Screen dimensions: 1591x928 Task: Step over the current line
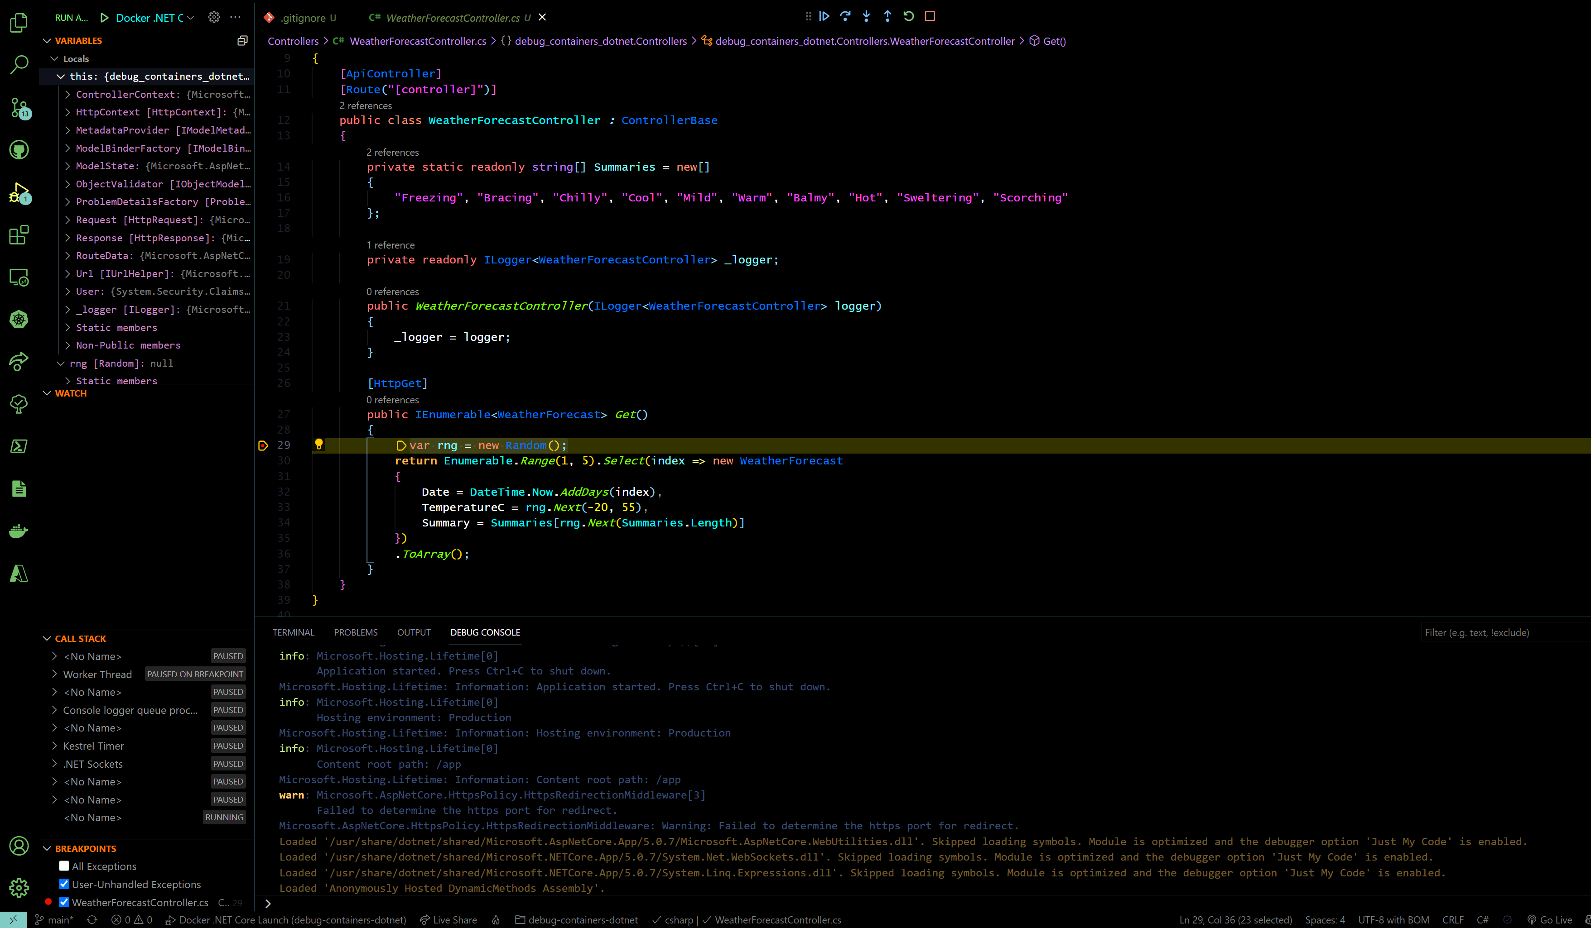[845, 16]
